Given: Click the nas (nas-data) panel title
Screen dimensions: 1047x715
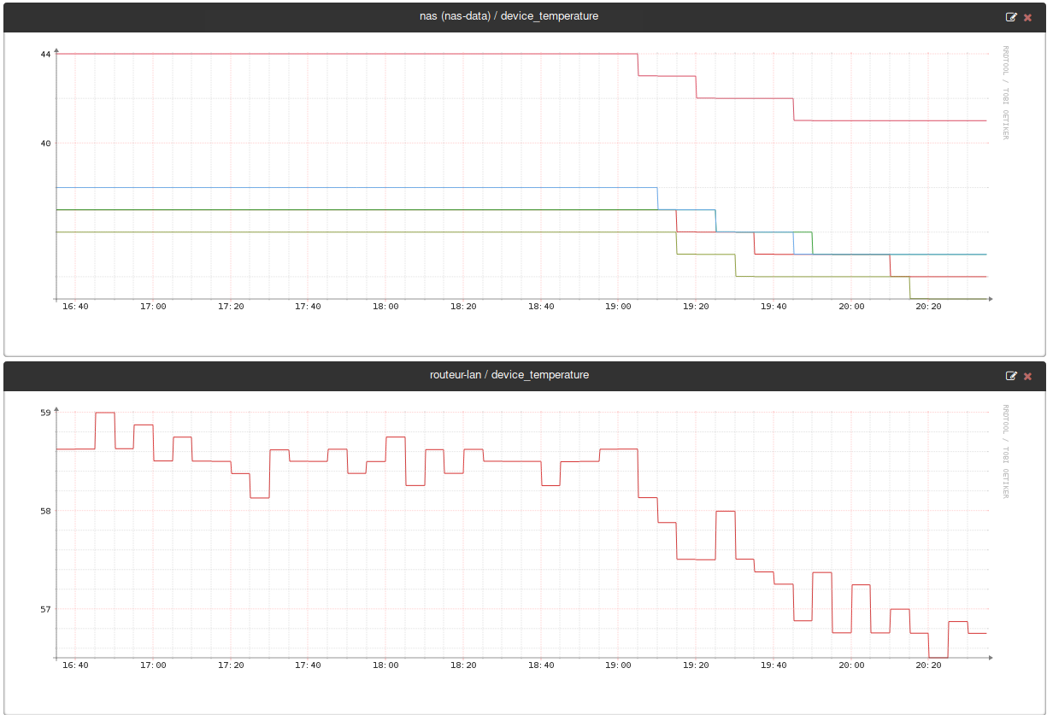Looking at the screenshot, I should click(x=509, y=16).
